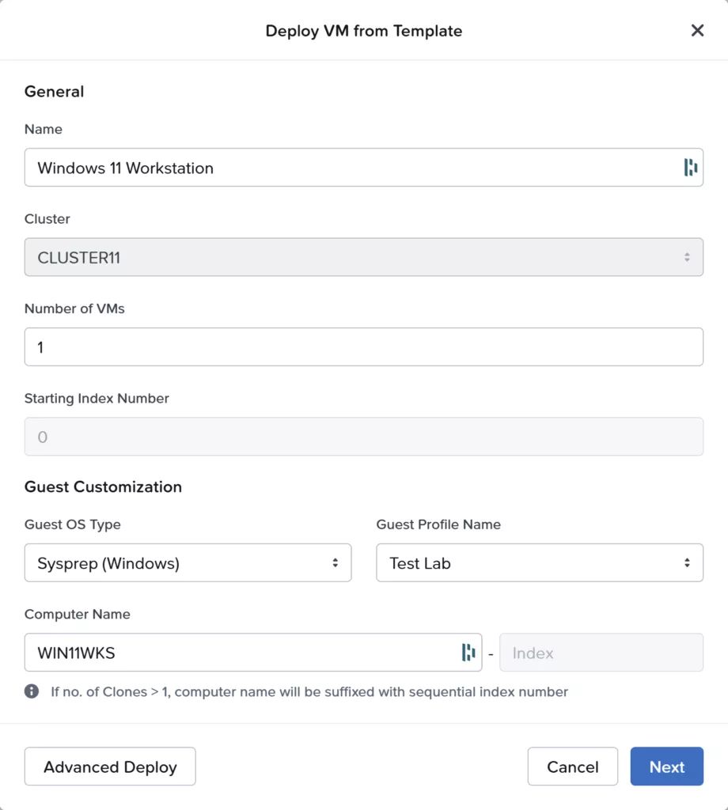The image size is (728, 810).
Task: Click the Number of VMs label
Action: (74, 308)
